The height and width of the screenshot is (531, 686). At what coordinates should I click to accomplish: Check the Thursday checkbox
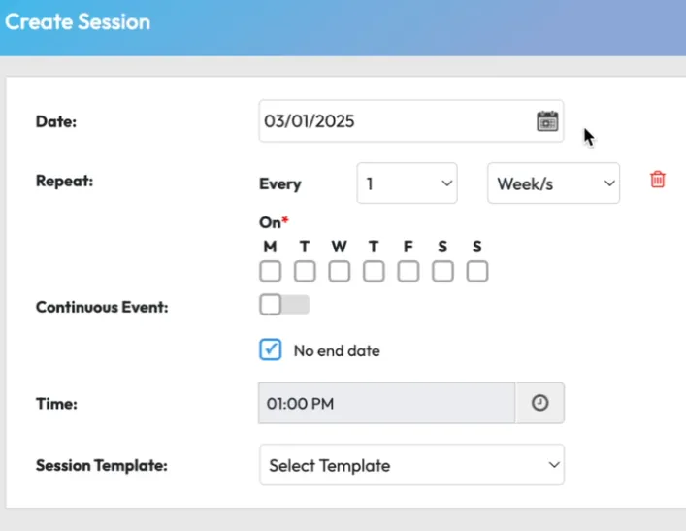pos(374,271)
